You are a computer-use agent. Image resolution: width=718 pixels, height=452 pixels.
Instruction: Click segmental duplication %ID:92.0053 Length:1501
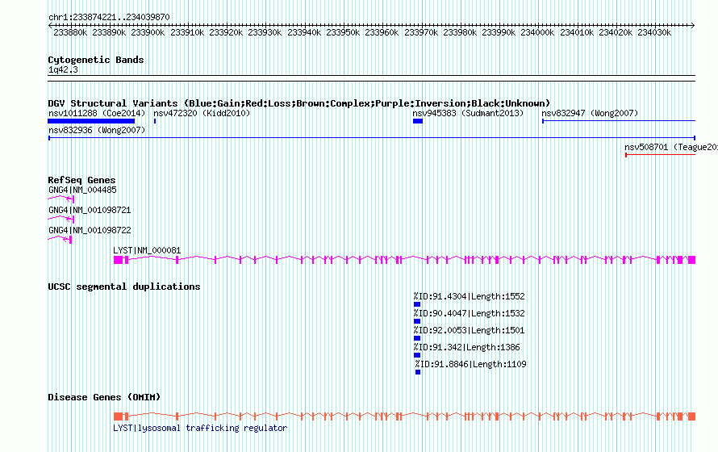pyautogui.click(x=469, y=330)
